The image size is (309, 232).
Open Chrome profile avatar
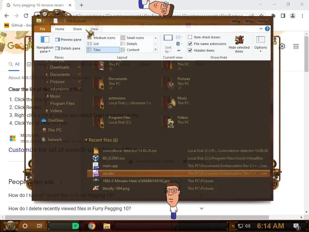293,16
